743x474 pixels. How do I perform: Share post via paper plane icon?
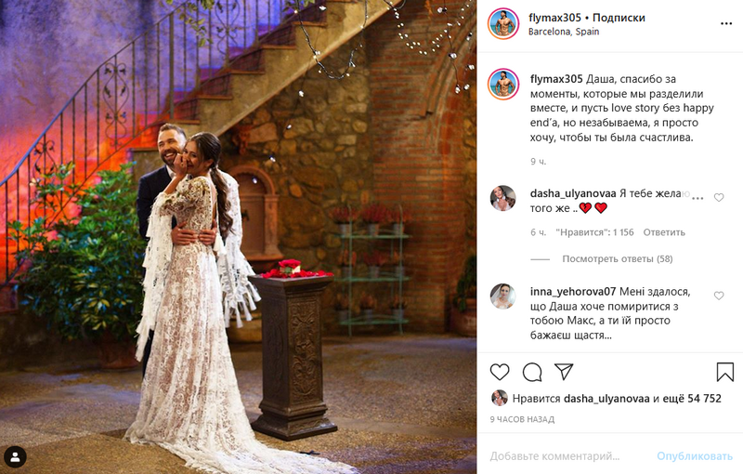pyautogui.click(x=564, y=372)
